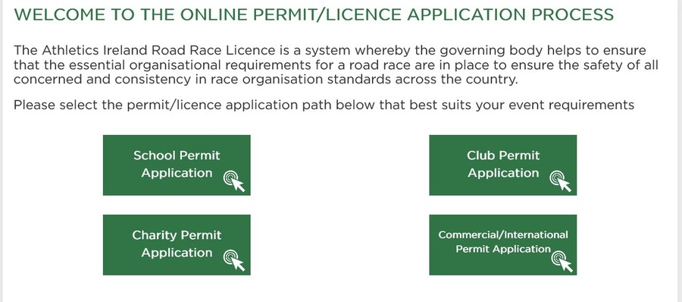Image resolution: width=682 pixels, height=302 pixels.
Task: Click the 'Commercial/International' text label
Action: [503, 235]
